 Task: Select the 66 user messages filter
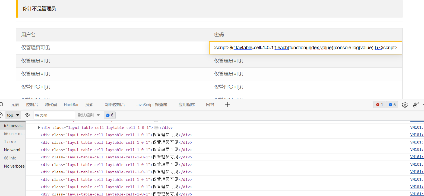pos(13,134)
